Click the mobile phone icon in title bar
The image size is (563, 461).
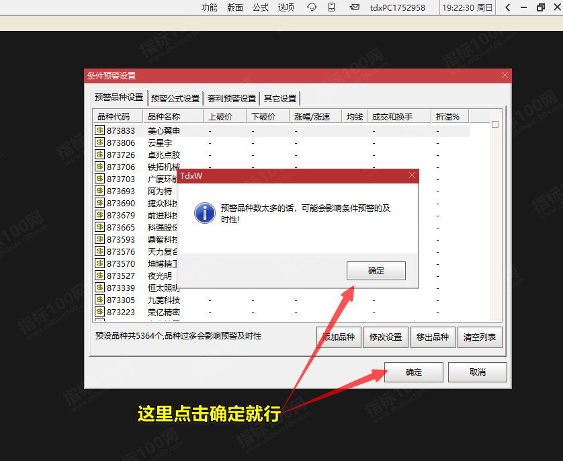[331, 7]
